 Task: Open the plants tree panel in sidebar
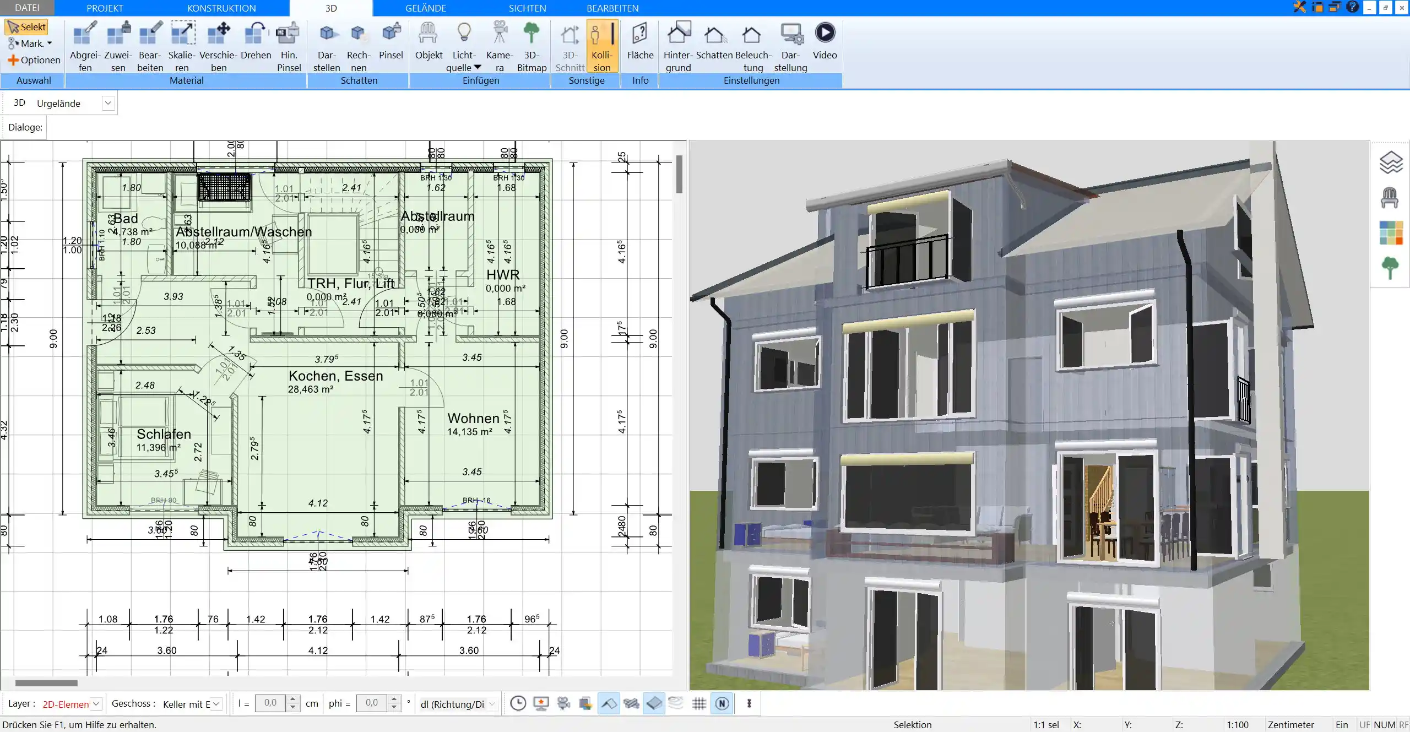[1390, 268]
